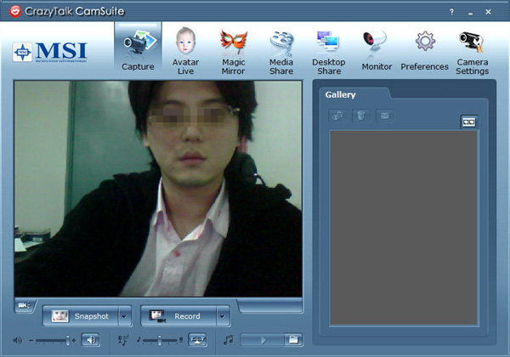
Task: Open help with the question mark
Action: tap(451, 12)
